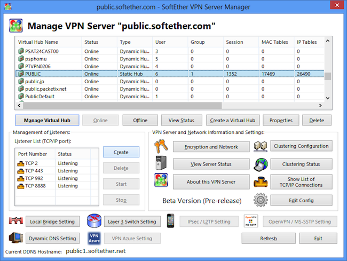Viewport: 347px width, 261px height.
Task: Click the Exit button
Action: point(318,239)
